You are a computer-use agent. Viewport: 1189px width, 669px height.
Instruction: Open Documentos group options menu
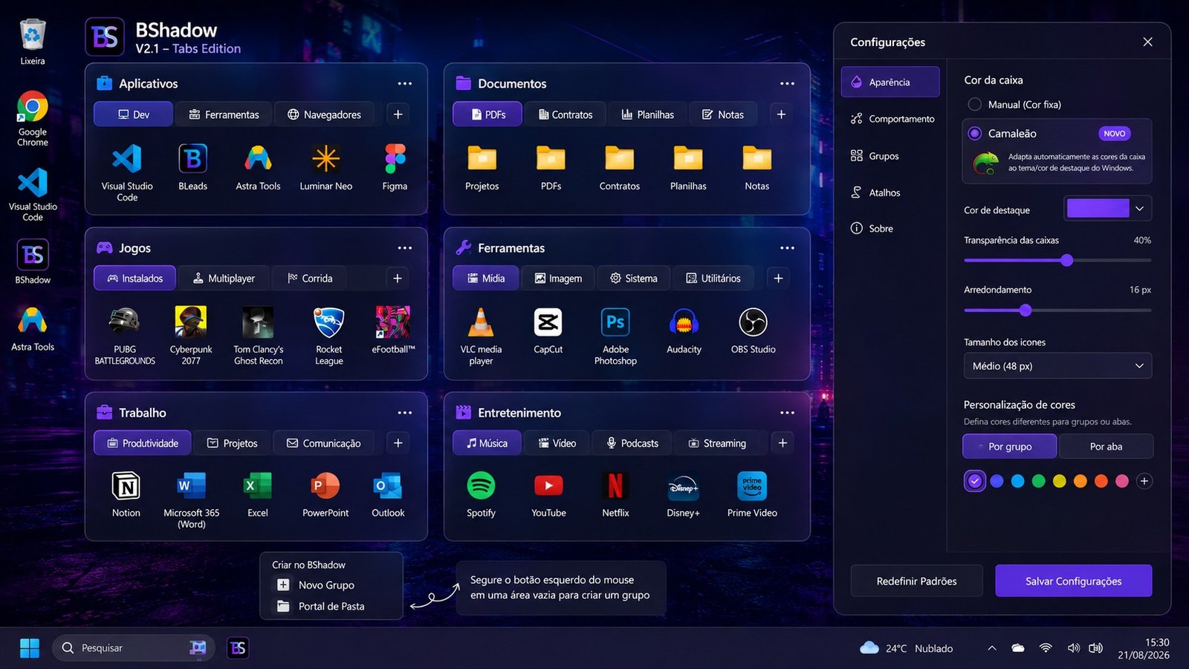(787, 84)
